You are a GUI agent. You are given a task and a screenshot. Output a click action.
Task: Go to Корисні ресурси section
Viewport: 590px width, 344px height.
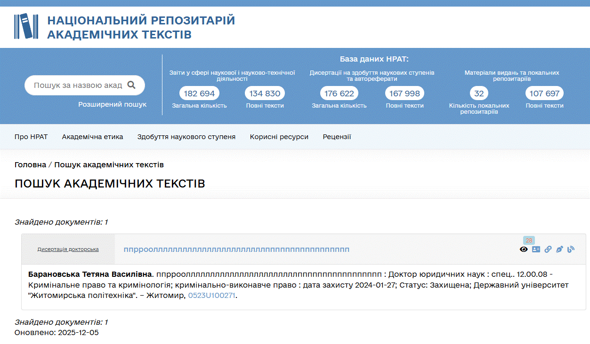279,137
